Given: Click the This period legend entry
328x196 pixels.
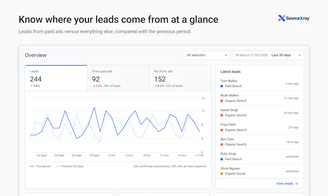Looking at the screenshot, I should pos(40,167).
